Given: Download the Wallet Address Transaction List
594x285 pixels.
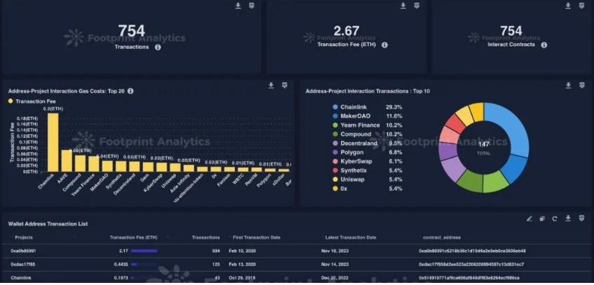Looking at the screenshot, I should [568, 218].
